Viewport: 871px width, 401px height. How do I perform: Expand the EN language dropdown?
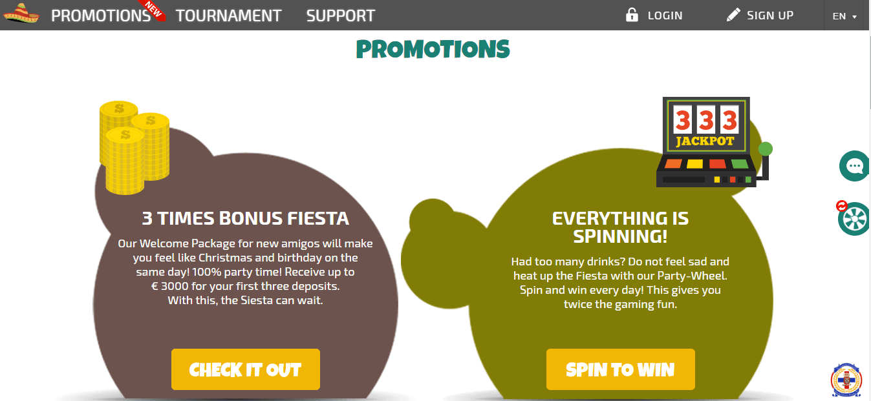[844, 16]
